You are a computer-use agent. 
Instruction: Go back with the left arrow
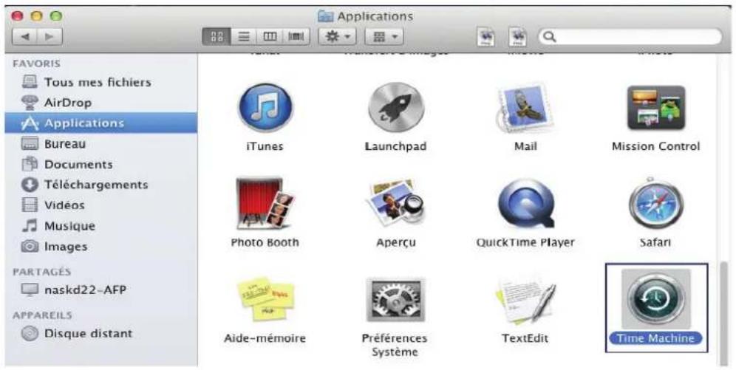point(25,37)
